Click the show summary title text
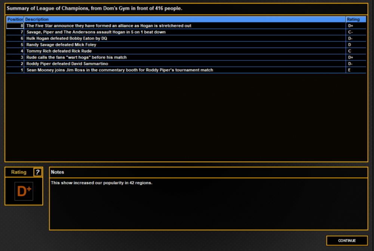The width and height of the screenshot is (374, 251). [x=95, y=8]
